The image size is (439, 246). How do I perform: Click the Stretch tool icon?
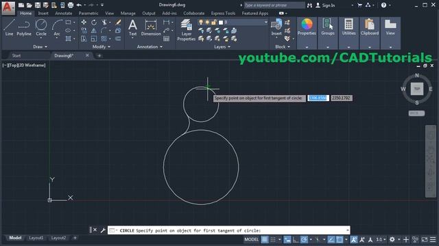(x=84, y=39)
